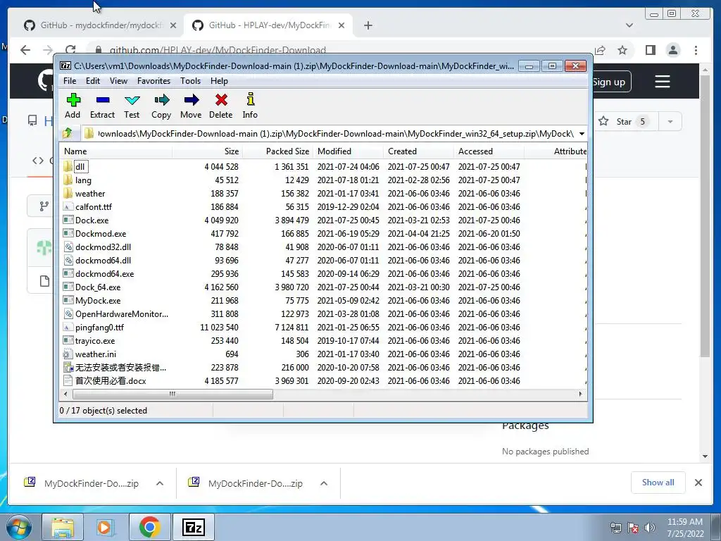
Task: Sort by Packed Size column header
Action: [x=277, y=151]
